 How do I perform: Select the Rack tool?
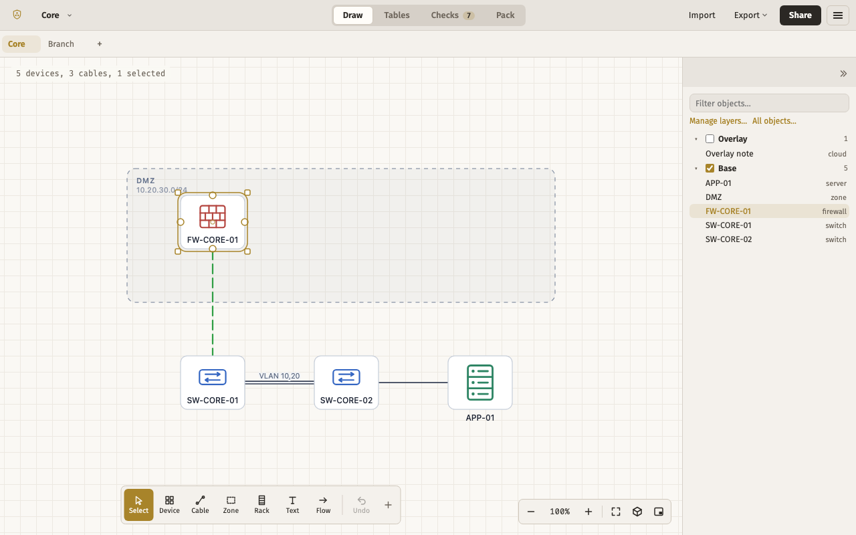(261, 505)
